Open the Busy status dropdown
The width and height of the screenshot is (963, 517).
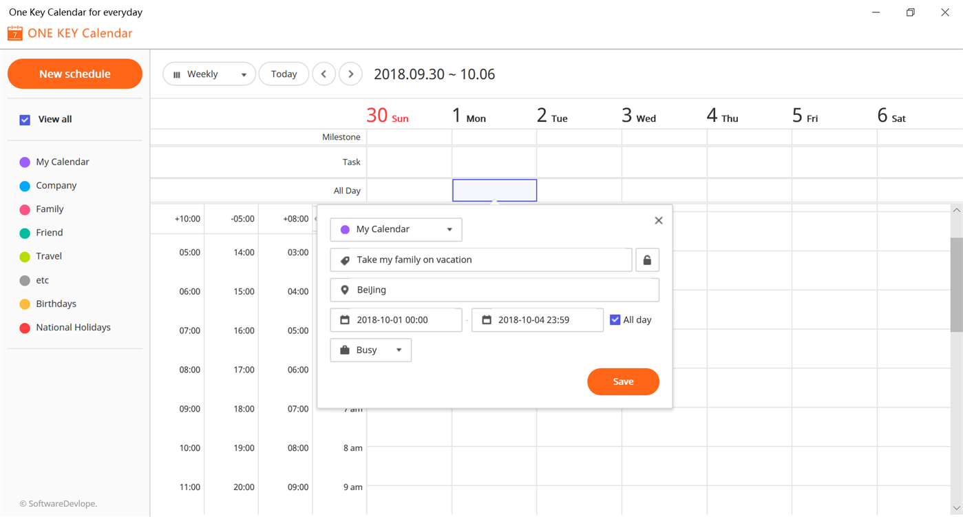click(399, 350)
